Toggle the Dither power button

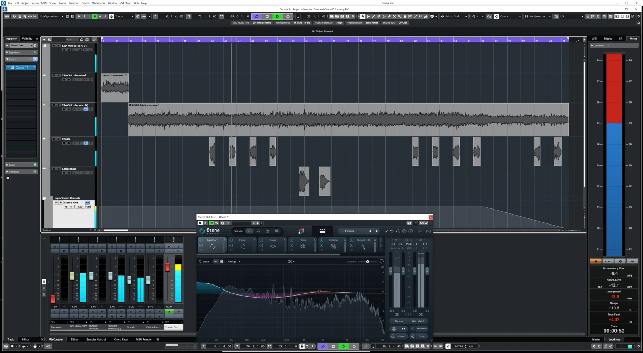click(x=413, y=336)
